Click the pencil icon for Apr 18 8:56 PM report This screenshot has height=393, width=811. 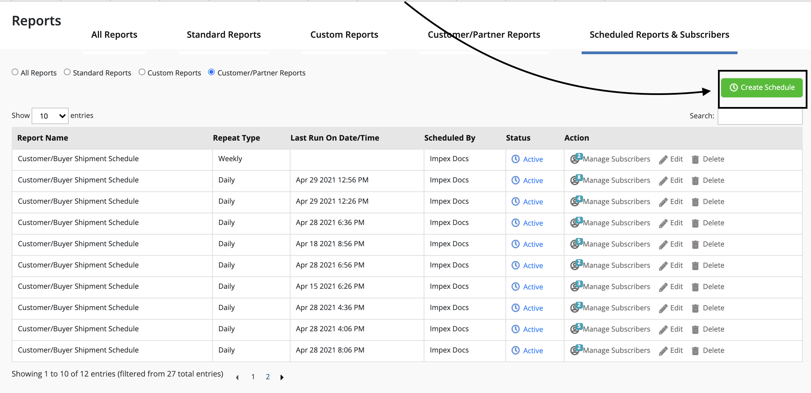point(663,245)
